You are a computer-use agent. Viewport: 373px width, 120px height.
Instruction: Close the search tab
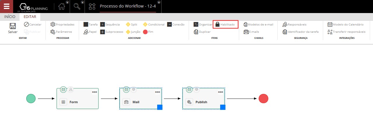click(x=82, y=2)
